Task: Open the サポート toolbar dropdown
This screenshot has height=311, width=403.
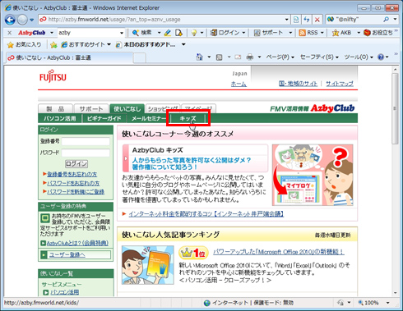Action: (290, 33)
